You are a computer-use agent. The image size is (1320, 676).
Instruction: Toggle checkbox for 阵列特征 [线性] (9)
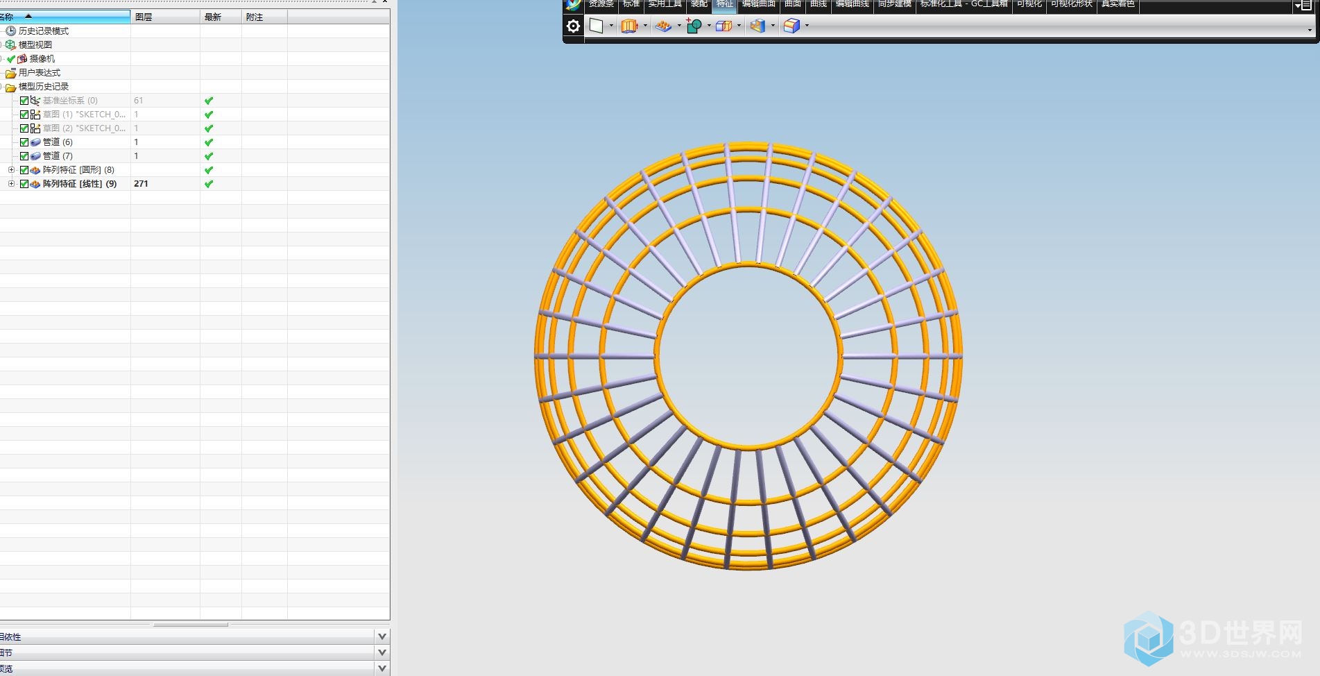24,184
